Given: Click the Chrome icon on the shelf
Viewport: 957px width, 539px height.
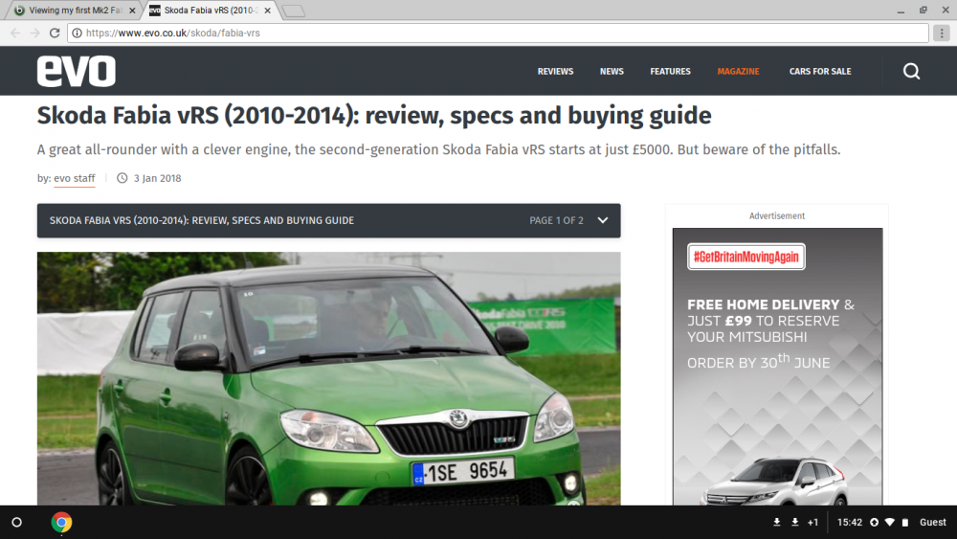Looking at the screenshot, I should point(61,523).
